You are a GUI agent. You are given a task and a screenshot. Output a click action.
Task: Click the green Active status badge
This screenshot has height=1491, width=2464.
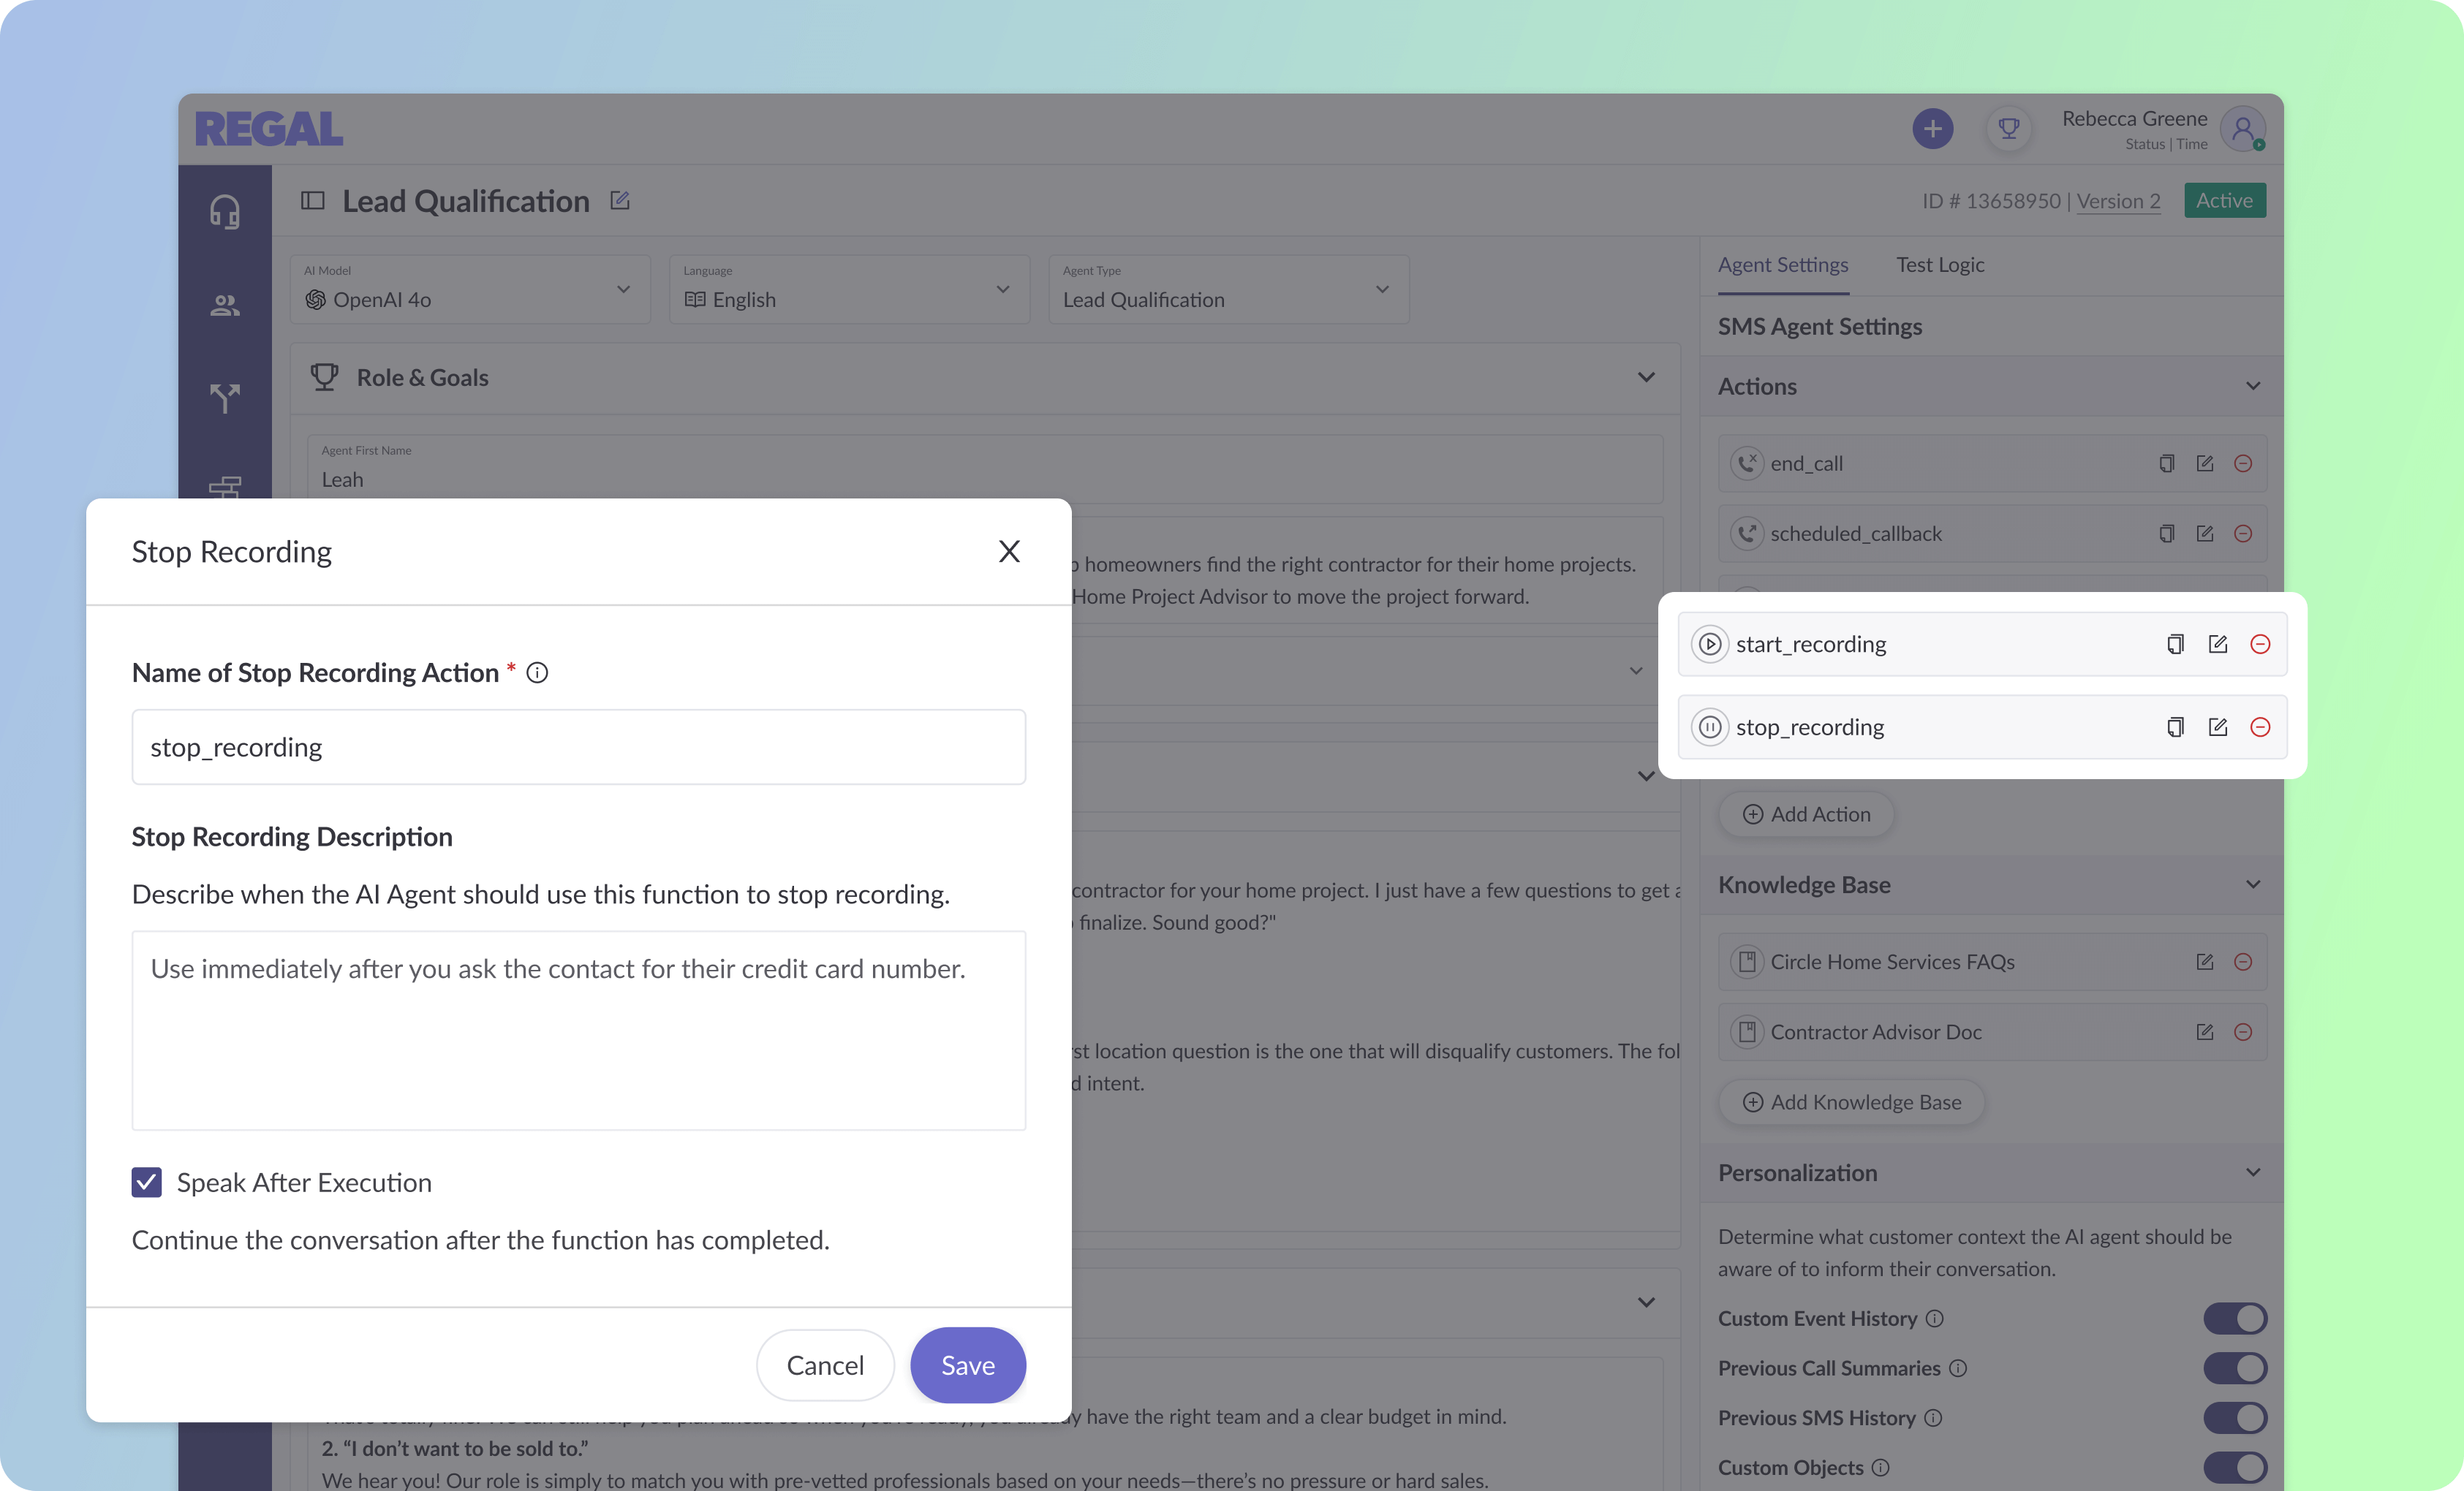pyautogui.click(x=2224, y=201)
